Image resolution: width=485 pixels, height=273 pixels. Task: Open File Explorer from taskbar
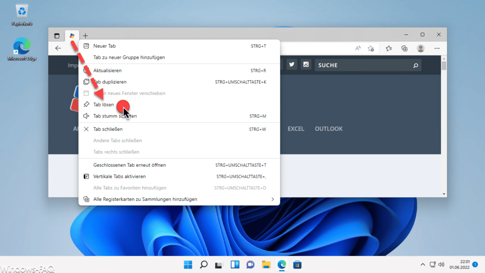pos(266,264)
